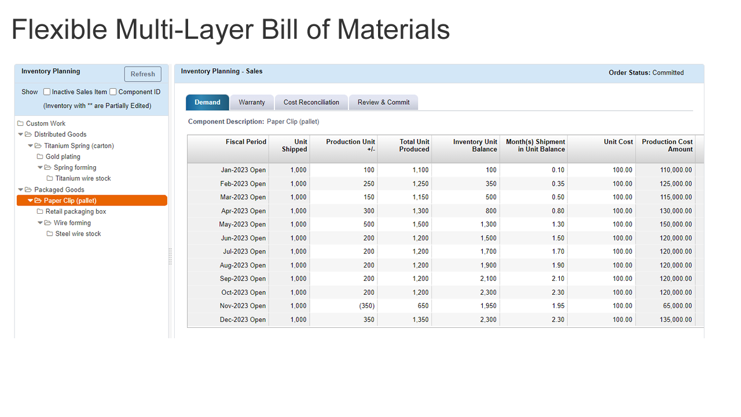The image size is (741, 417).
Task: Collapse the Distributed Goods tree node
Action: click(x=21, y=134)
